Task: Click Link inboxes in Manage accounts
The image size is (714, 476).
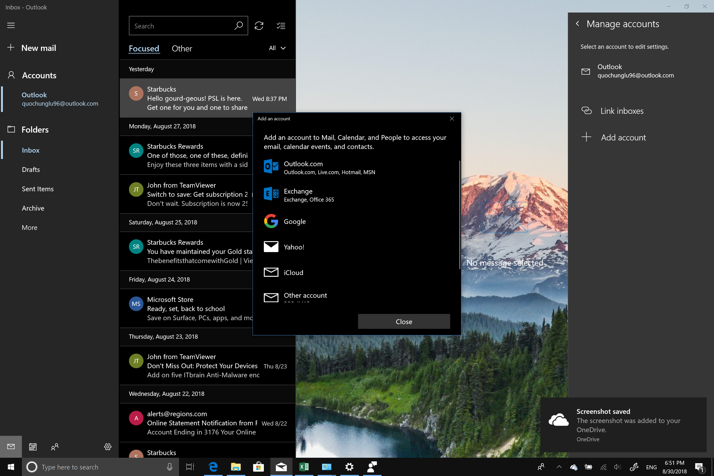Action: [640, 111]
